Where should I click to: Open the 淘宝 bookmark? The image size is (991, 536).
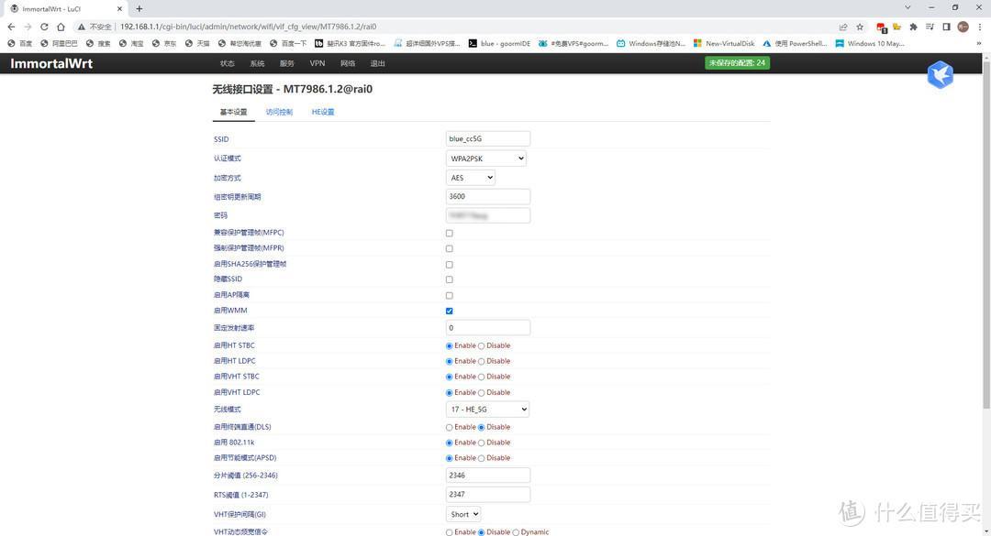point(131,44)
